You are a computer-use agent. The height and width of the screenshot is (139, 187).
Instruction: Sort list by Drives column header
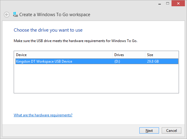129,55
